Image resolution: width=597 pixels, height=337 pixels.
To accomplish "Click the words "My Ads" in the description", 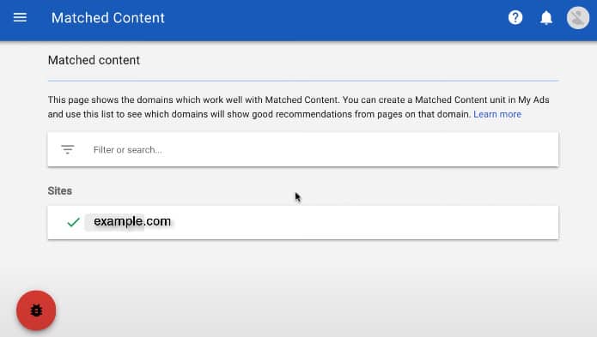I will (x=533, y=100).
